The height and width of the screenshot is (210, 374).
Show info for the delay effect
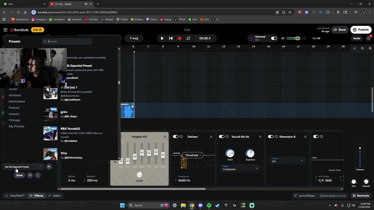click(x=321, y=136)
